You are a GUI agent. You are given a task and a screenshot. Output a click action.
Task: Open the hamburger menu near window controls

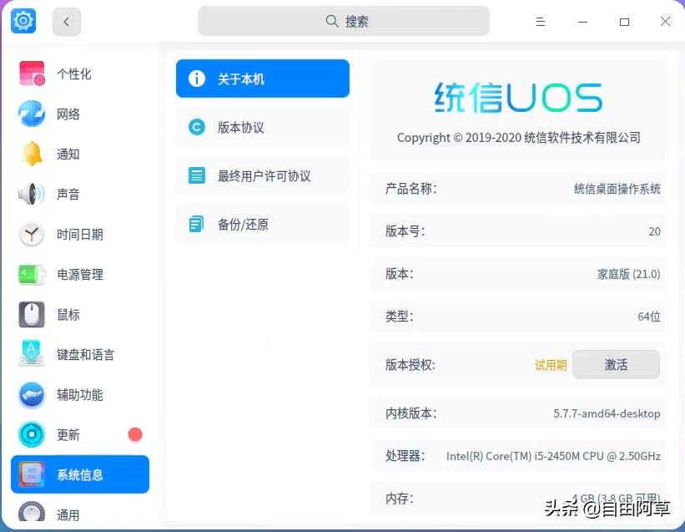click(x=541, y=21)
